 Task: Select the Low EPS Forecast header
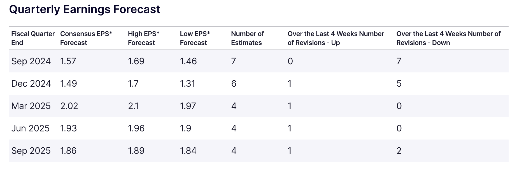195,38
